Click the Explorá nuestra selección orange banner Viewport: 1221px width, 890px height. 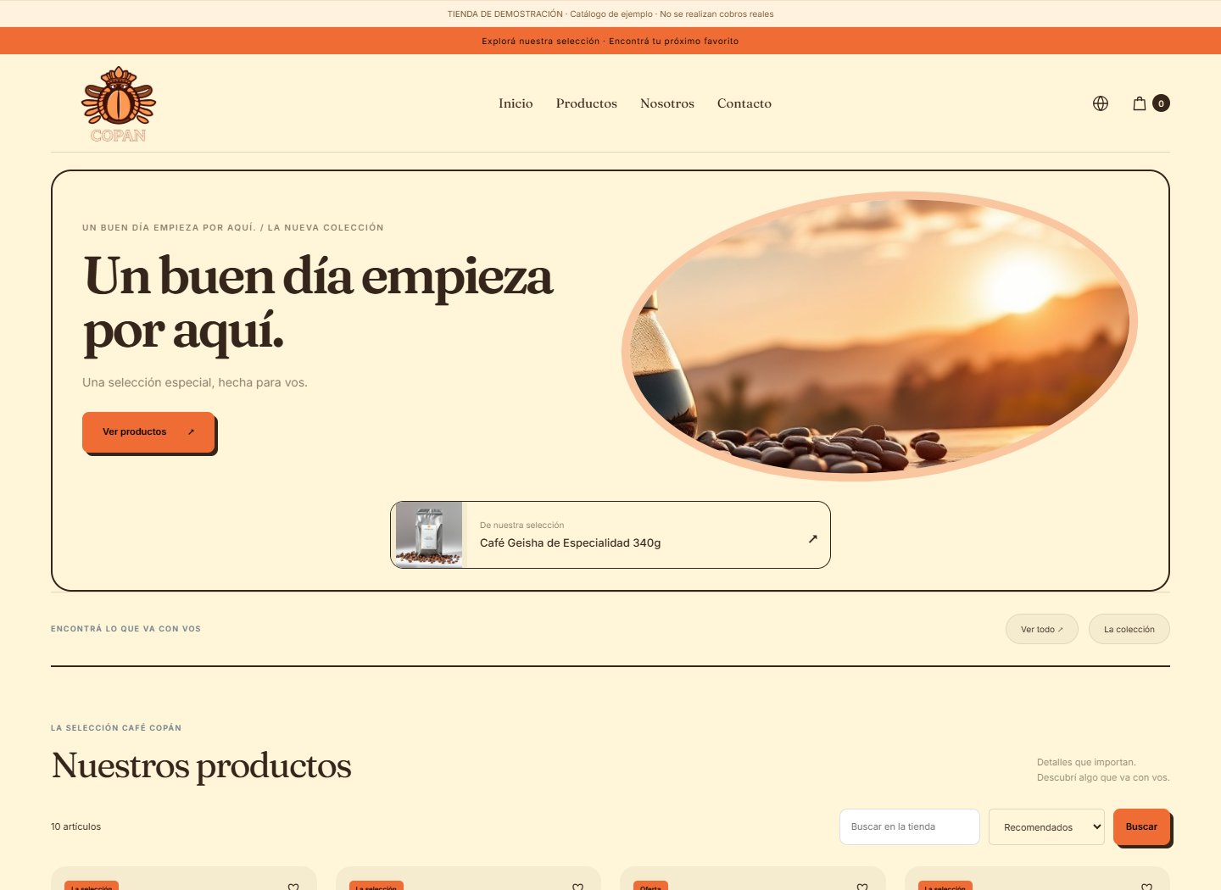pos(610,41)
